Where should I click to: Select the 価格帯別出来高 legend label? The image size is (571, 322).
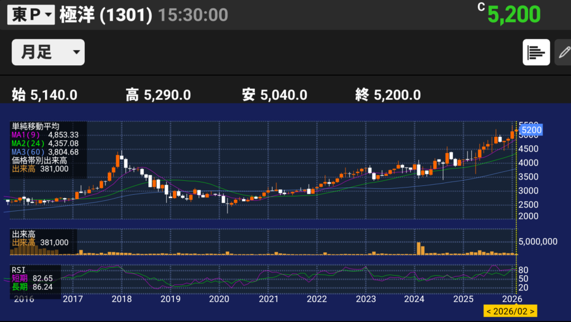(36, 160)
